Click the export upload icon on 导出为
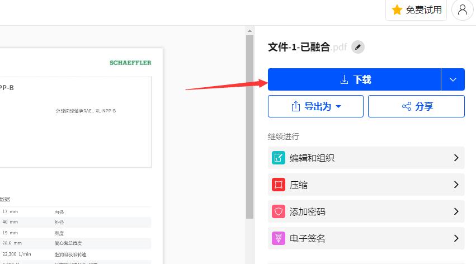The width and height of the screenshot is (476, 264). [296, 106]
